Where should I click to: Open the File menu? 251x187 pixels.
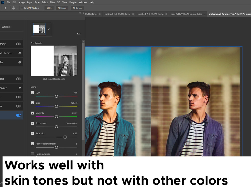(9, 3)
